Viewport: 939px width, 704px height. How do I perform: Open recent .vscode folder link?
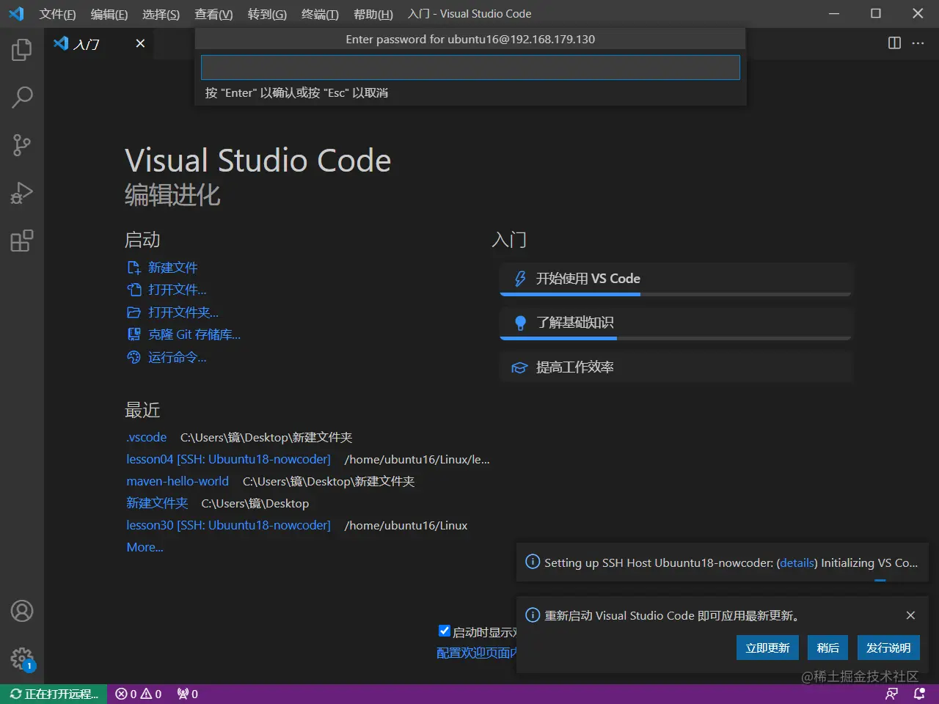point(147,437)
